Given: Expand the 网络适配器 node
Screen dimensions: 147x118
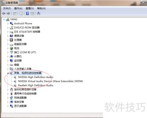Looking at the screenshot, I should click(x=8, y=98).
